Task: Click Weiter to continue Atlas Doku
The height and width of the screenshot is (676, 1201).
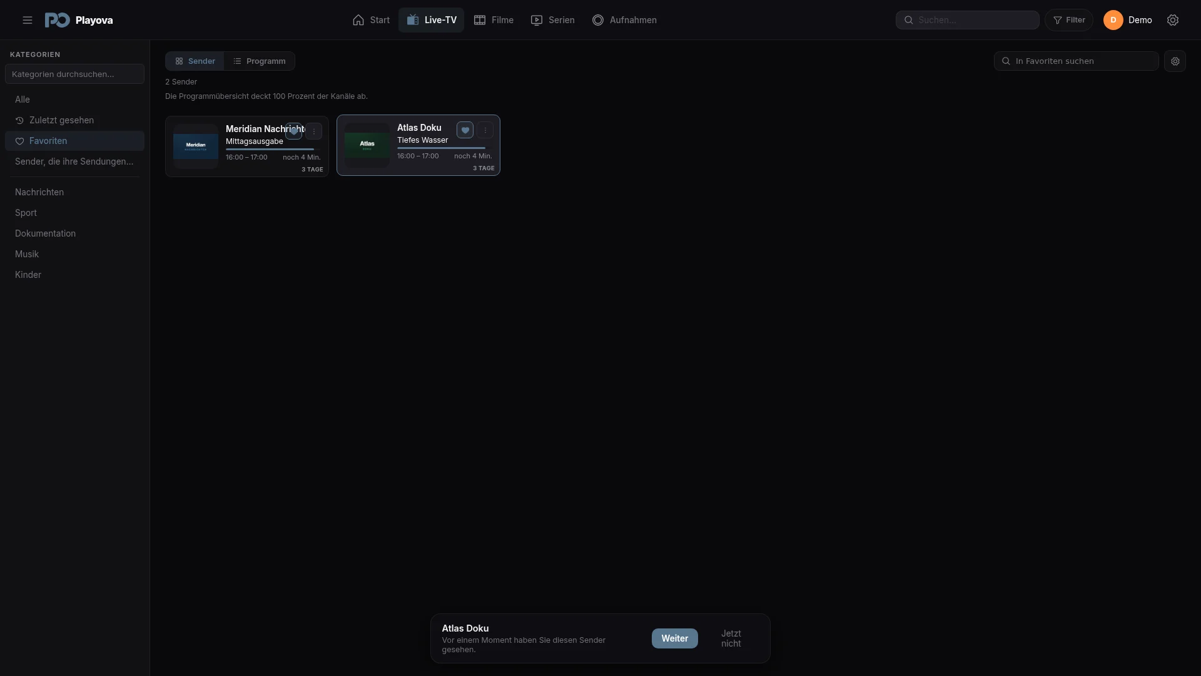Action: [675, 638]
